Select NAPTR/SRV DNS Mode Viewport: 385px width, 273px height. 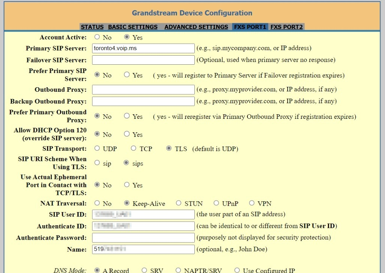[178, 270]
